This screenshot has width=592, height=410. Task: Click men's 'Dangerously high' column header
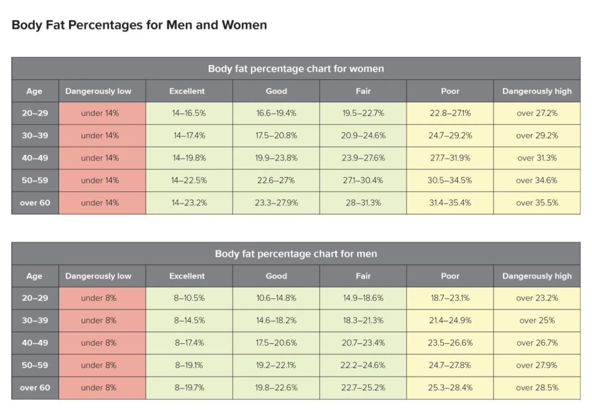(537, 276)
